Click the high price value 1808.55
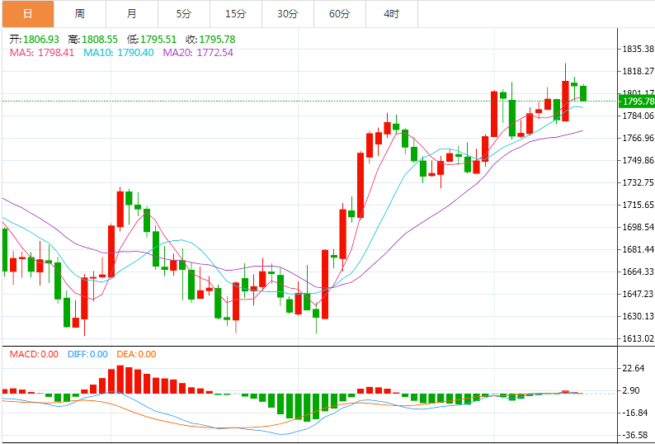655x444 pixels. point(100,40)
